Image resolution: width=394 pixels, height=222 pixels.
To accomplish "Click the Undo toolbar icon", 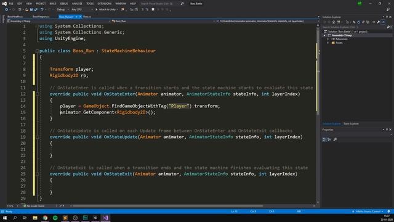I will pos(42,10).
